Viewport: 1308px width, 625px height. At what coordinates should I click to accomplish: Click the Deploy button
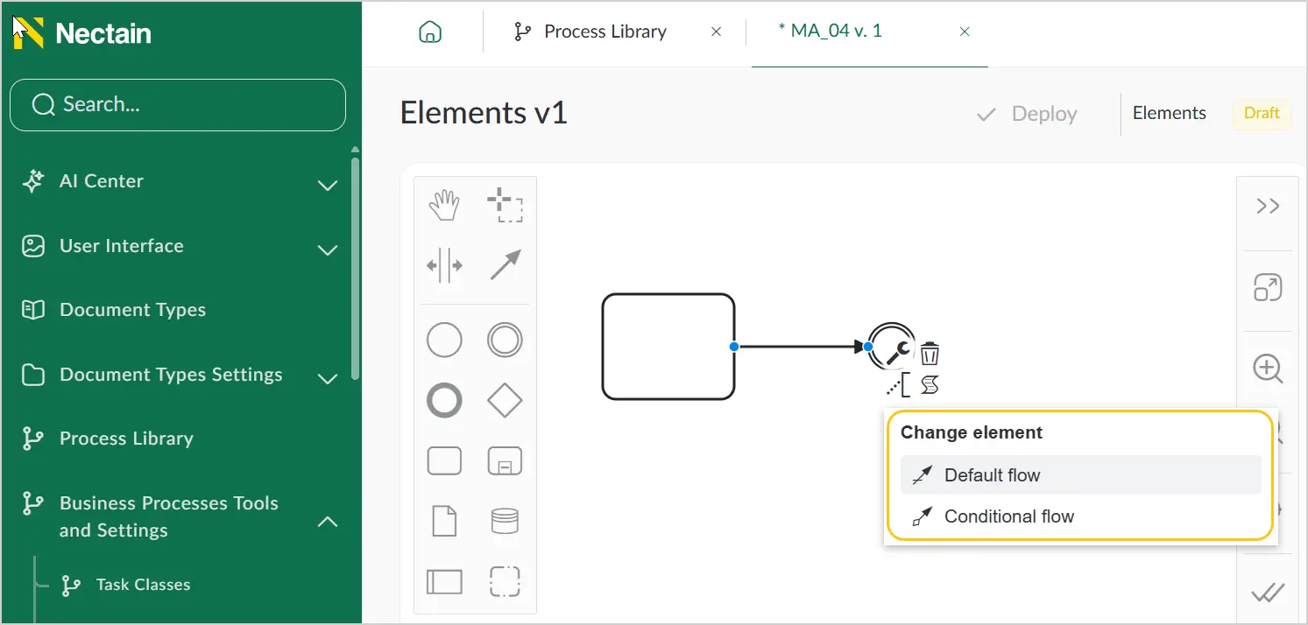pyautogui.click(x=1027, y=115)
